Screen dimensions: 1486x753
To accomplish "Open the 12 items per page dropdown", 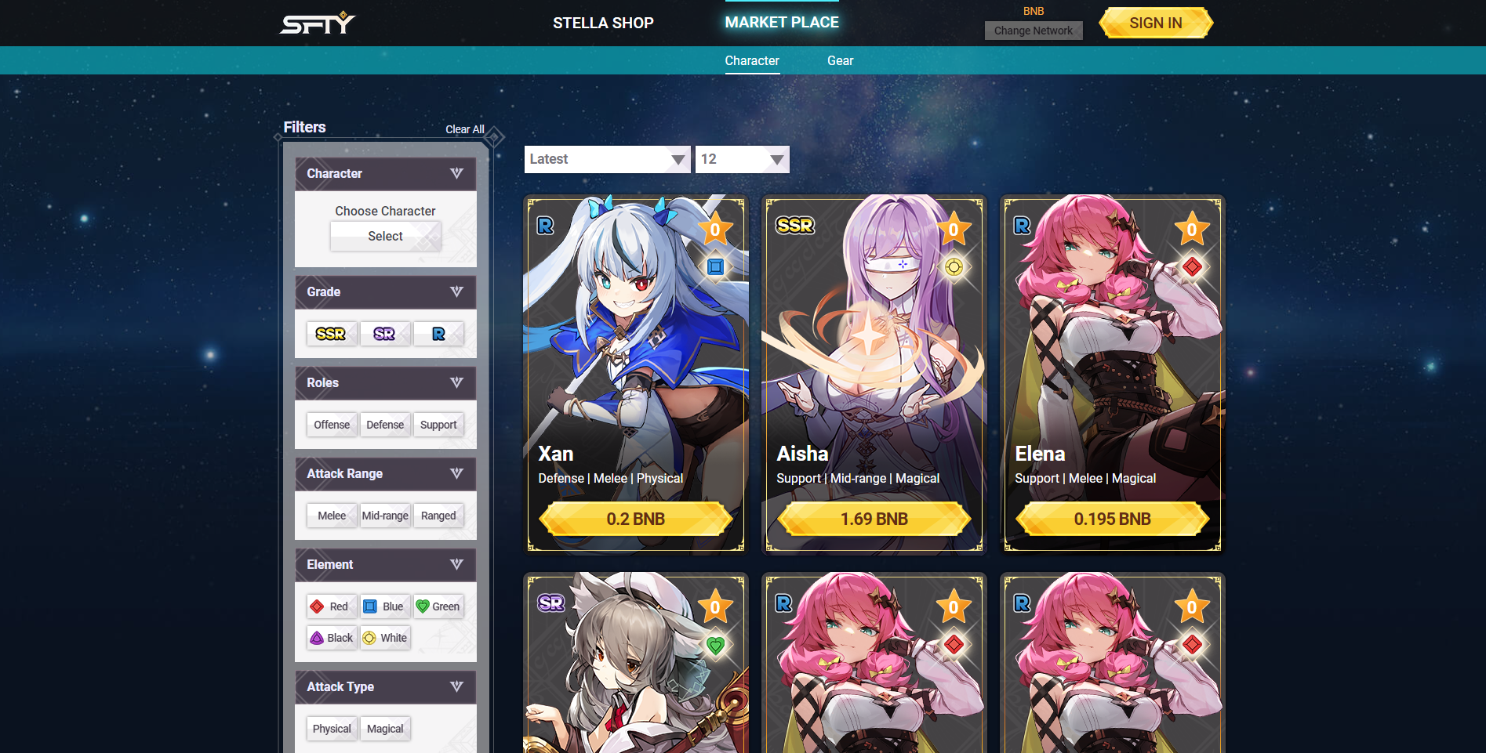I will tap(742, 159).
